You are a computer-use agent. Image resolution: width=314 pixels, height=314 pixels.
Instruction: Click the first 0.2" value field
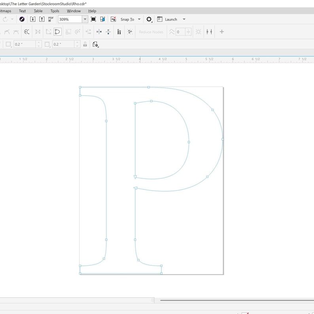pyautogui.click(x=25, y=44)
